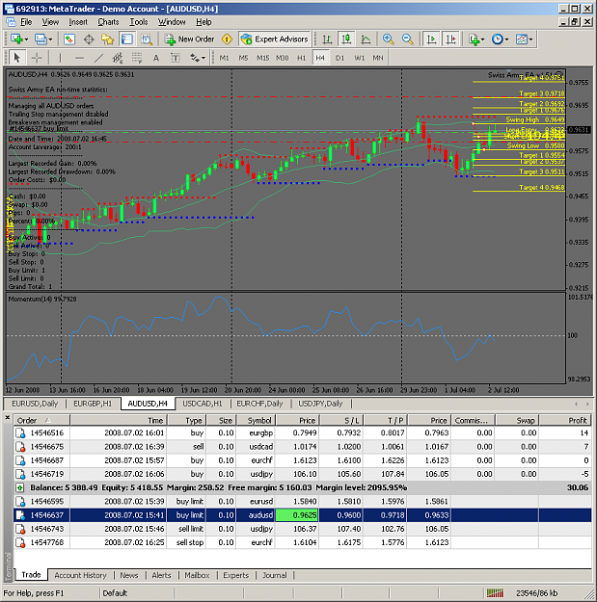Screen dimensions: 597x602
Task: Open the Charts menu
Action: click(x=108, y=22)
